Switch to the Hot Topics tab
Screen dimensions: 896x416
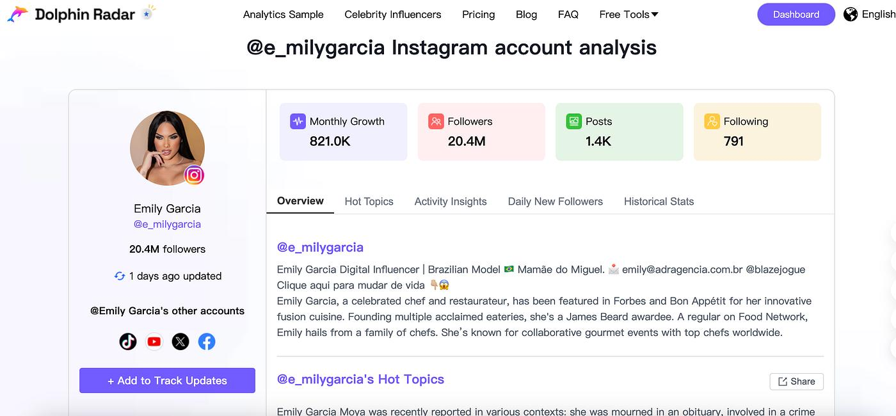coord(369,201)
